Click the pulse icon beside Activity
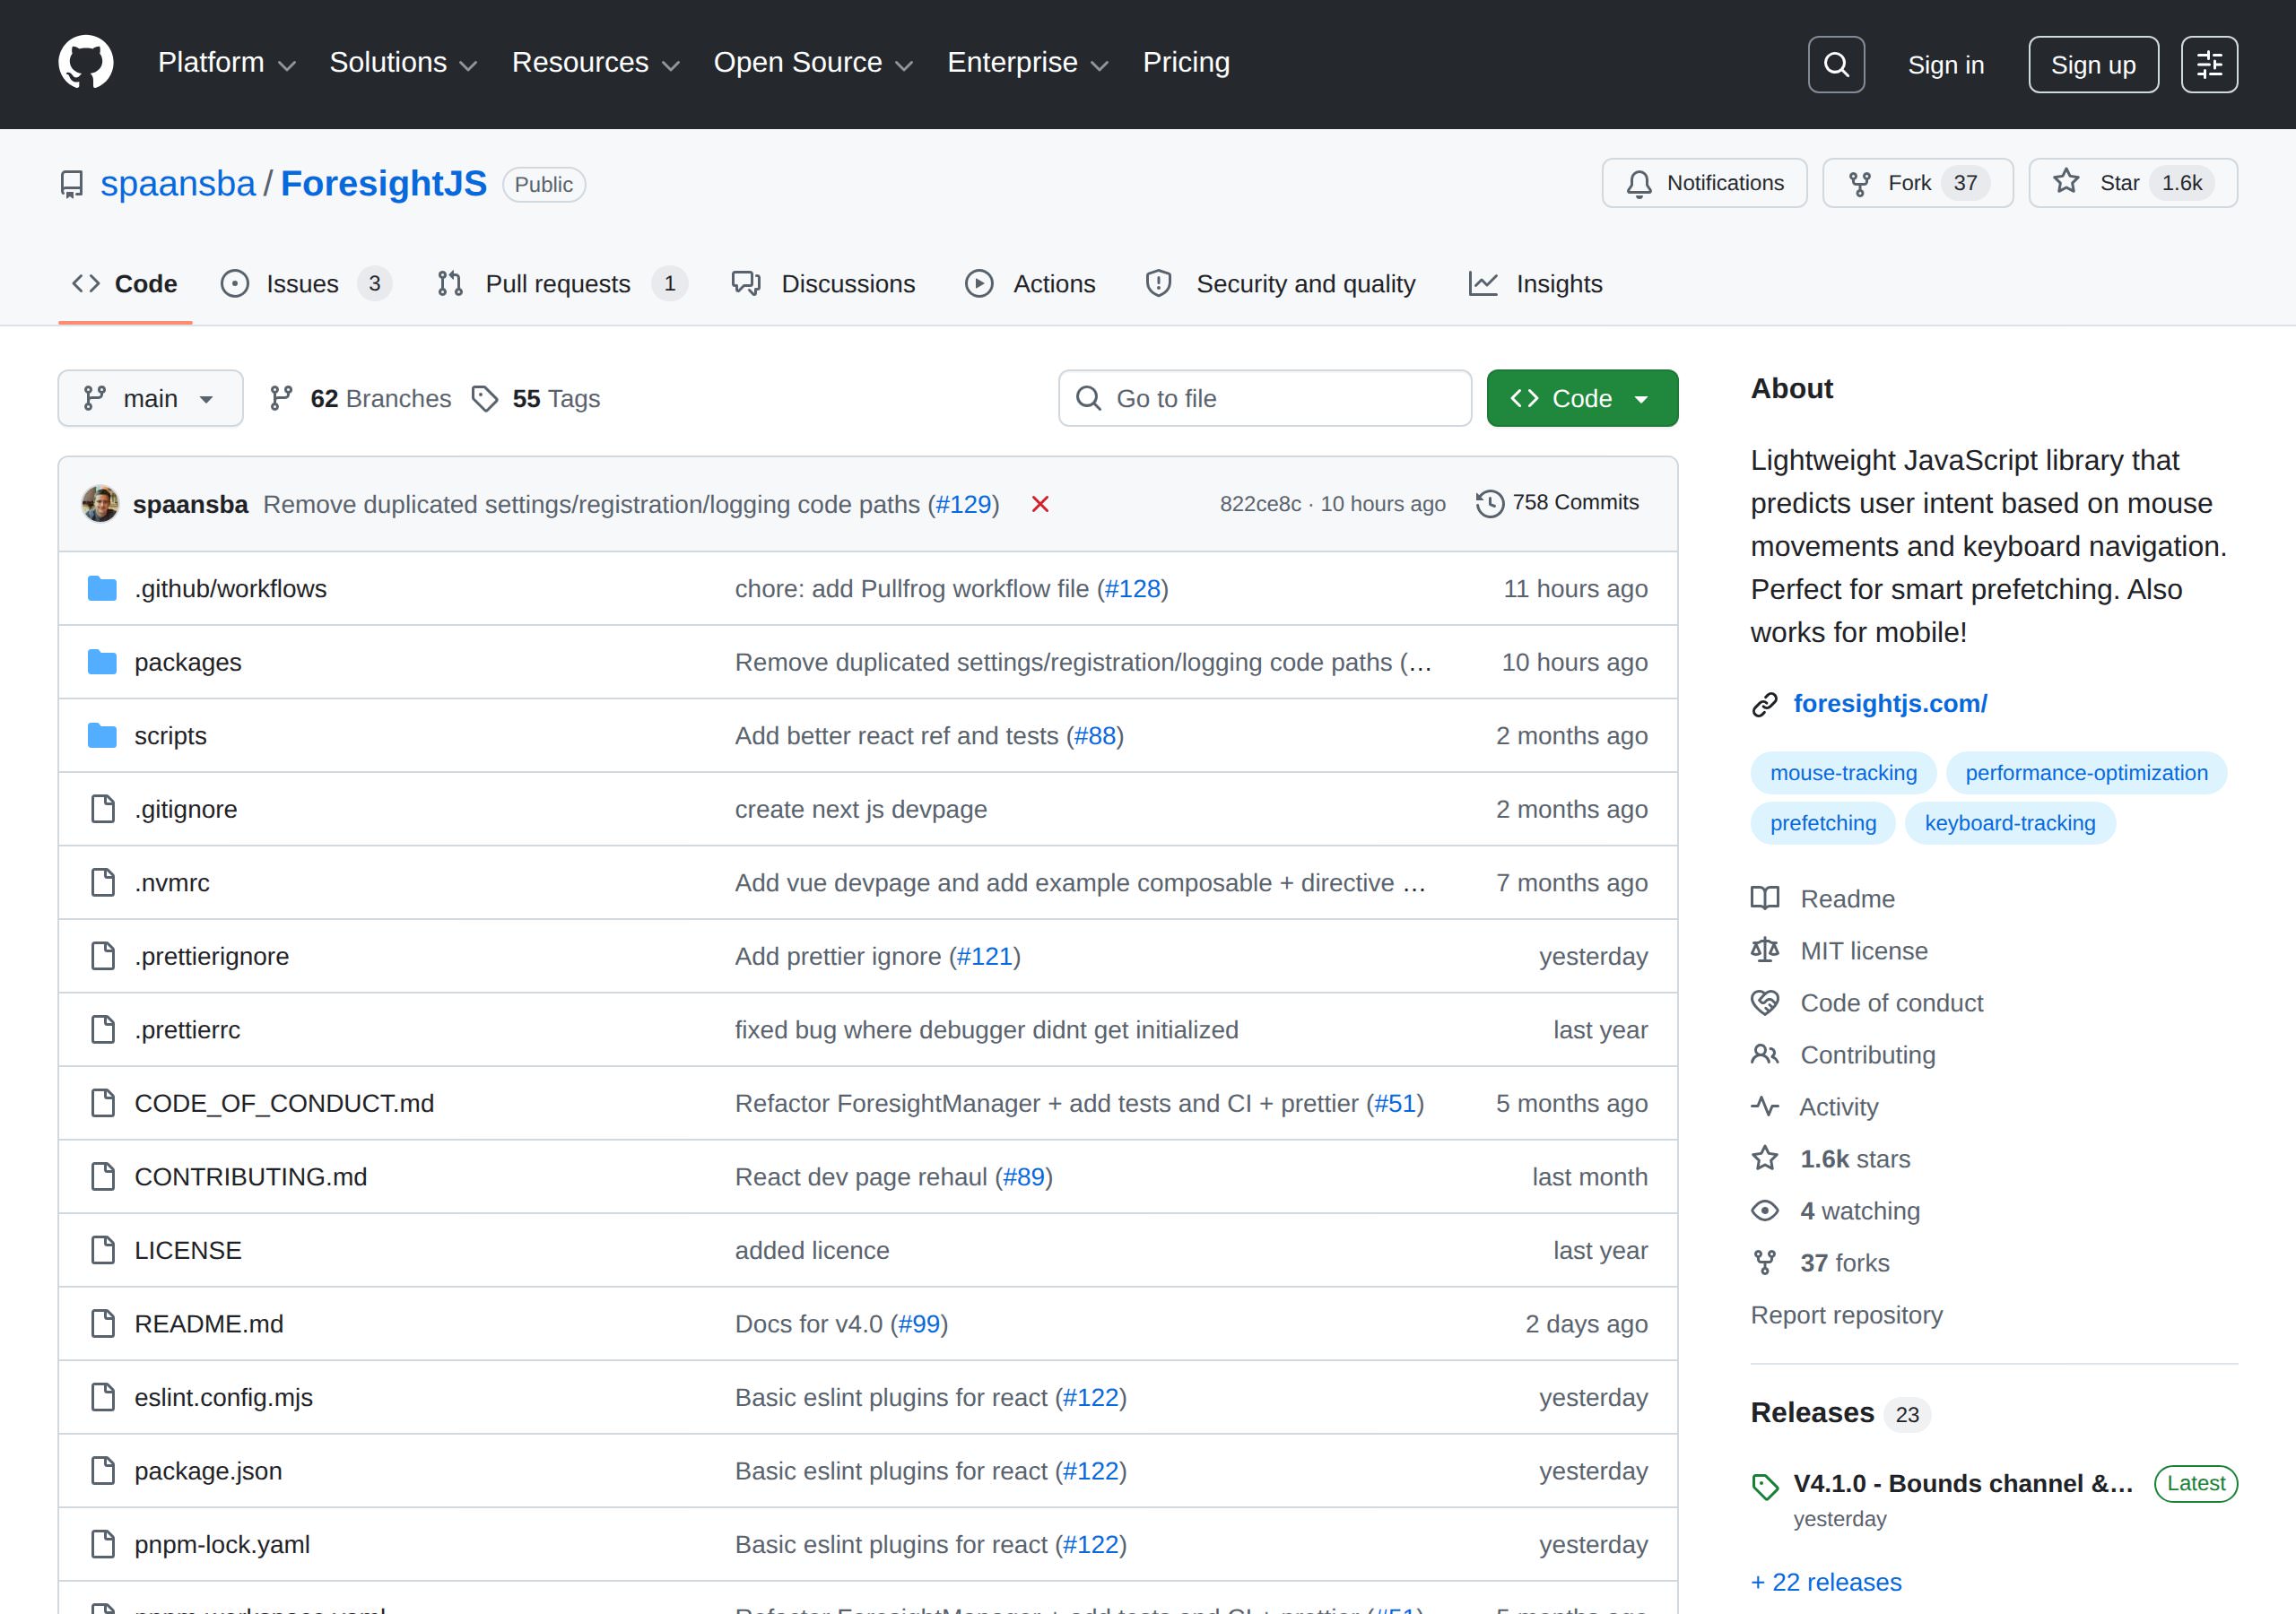 pyautogui.click(x=1765, y=1106)
